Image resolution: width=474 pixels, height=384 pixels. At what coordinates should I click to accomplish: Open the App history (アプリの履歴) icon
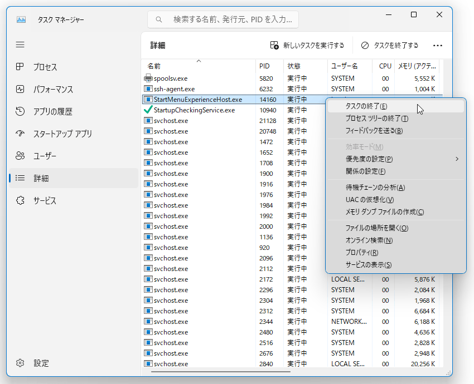tap(20, 111)
